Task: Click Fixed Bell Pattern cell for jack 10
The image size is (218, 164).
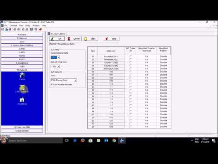Action: (x=163, y=84)
